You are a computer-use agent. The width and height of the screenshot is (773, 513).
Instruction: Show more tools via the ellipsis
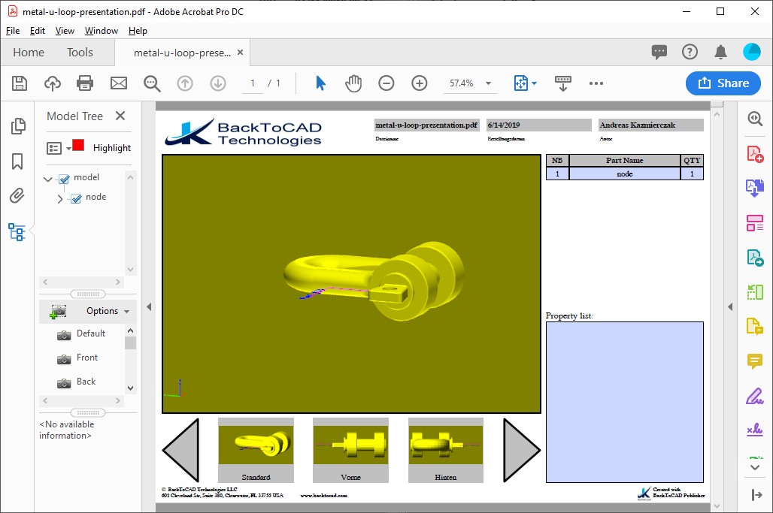[596, 83]
